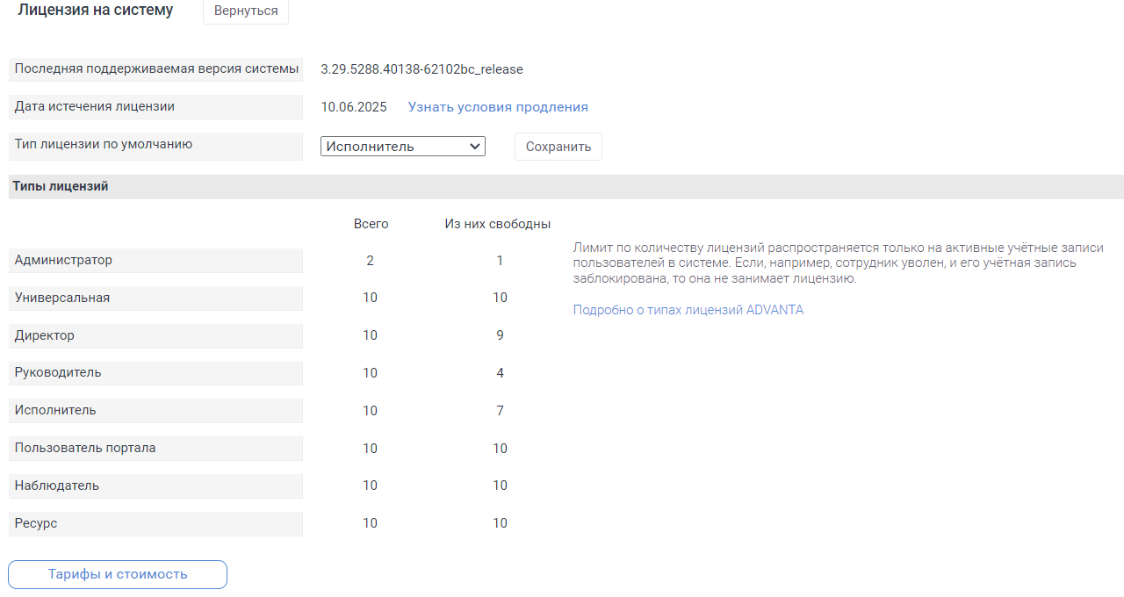The height and width of the screenshot is (597, 1124).
Task: Open the Узнать условия продления link
Action: tap(498, 107)
